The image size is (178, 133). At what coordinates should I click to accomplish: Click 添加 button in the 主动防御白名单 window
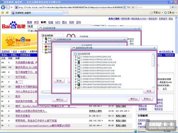[59, 81]
